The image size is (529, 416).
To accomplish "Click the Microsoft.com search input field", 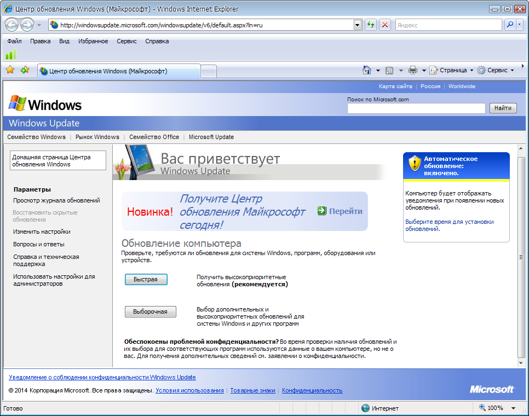I will [416, 108].
